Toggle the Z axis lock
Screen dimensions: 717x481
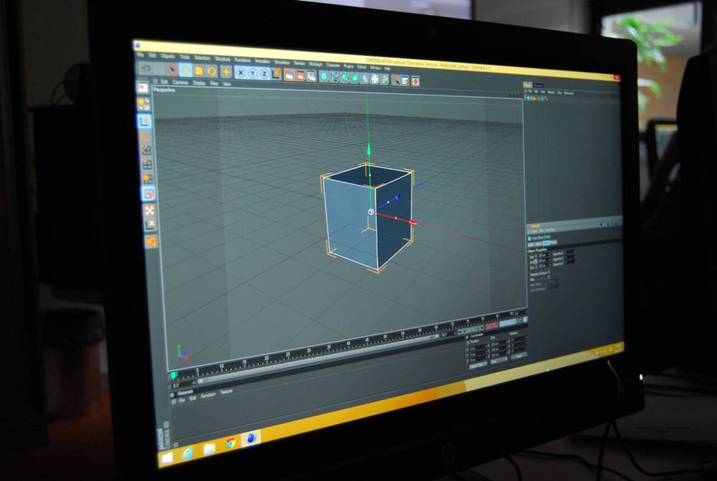coord(263,74)
